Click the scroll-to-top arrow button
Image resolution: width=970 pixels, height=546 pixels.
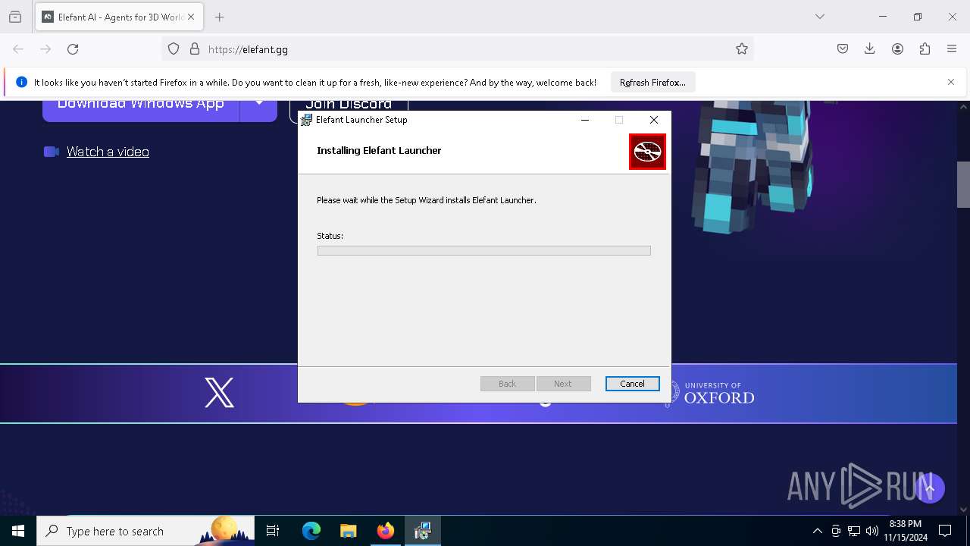click(930, 489)
